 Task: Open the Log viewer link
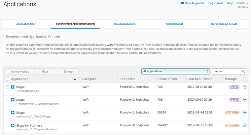216,3
